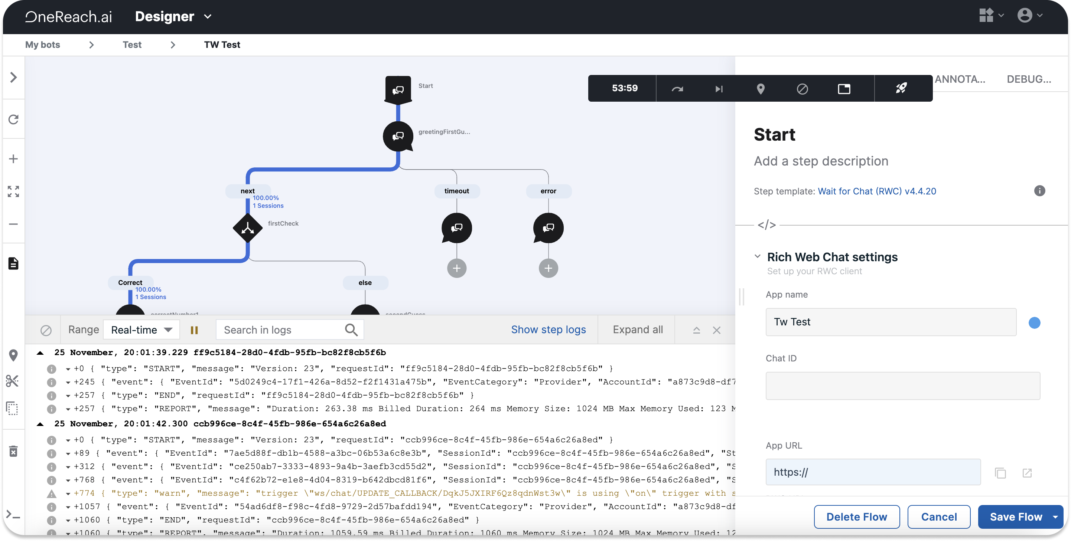Image resolution: width=1071 pixels, height=541 pixels.
Task: Toggle the pause button in logs toolbar
Action: [195, 330]
